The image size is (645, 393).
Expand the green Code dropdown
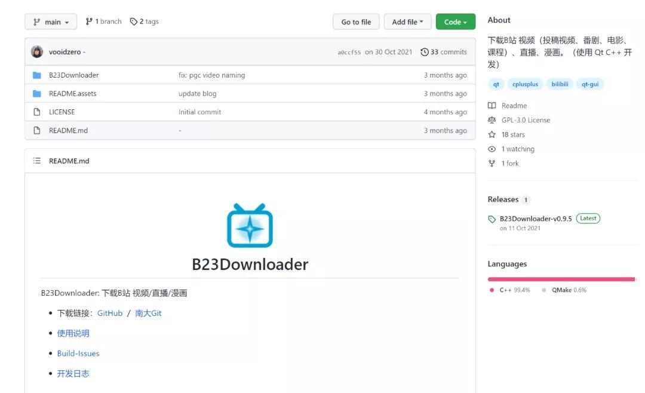click(x=455, y=22)
